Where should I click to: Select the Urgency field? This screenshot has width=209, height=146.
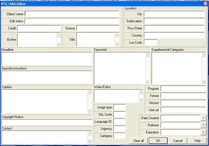[x=119, y=129]
